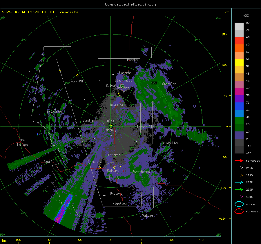Click the ThreeHills city label
The image size is (261, 244).
click(145, 127)
